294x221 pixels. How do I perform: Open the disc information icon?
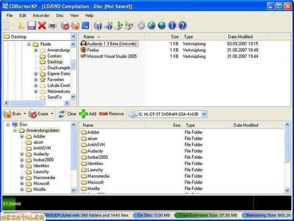pyautogui.click(x=98, y=25)
